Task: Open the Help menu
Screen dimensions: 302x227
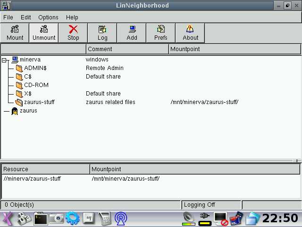Action: click(x=72, y=17)
